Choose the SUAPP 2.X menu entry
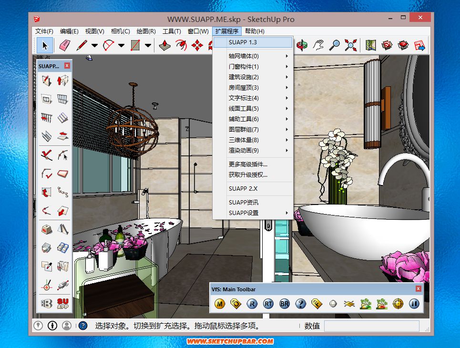Screen dimensions: 460x348 point(253,189)
